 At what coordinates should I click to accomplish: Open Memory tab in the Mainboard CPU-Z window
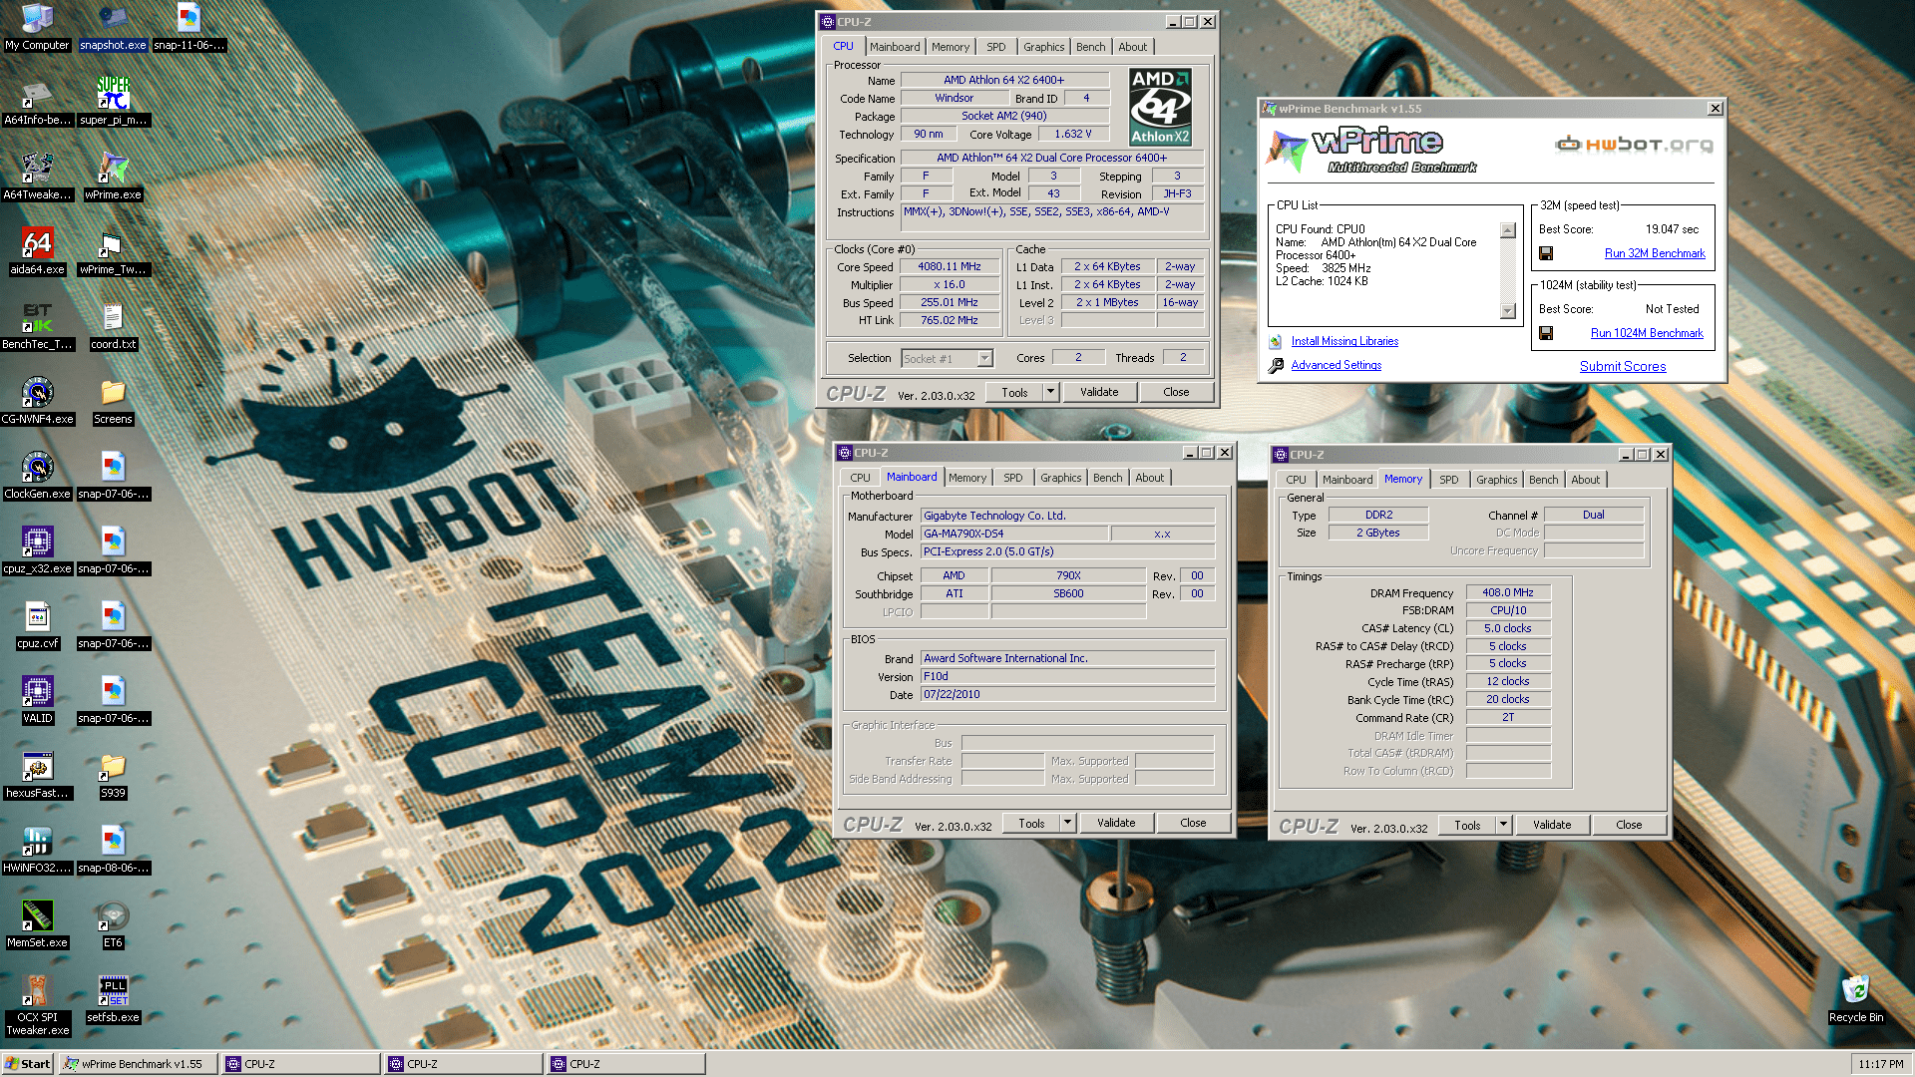point(966,478)
